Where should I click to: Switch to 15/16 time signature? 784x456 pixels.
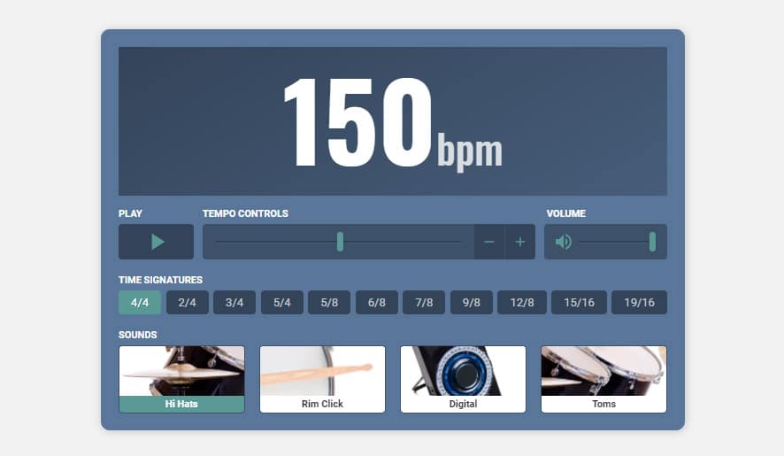[x=579, y=302]
